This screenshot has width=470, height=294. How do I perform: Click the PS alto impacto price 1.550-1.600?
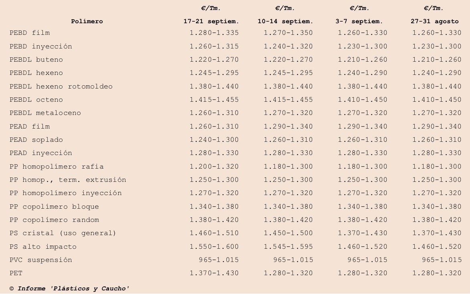(x=214, y=247)
